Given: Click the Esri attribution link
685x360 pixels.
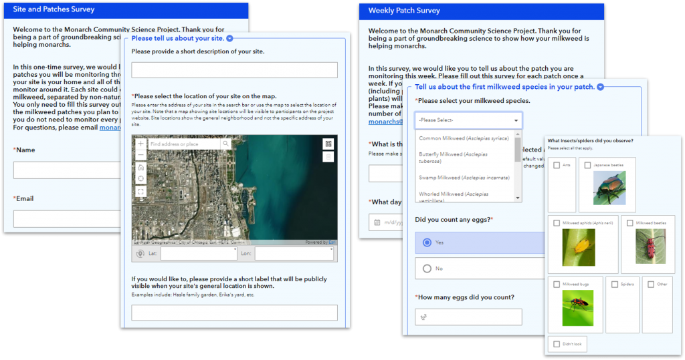Looking at the screenshot, I should [x=332, y=242].
